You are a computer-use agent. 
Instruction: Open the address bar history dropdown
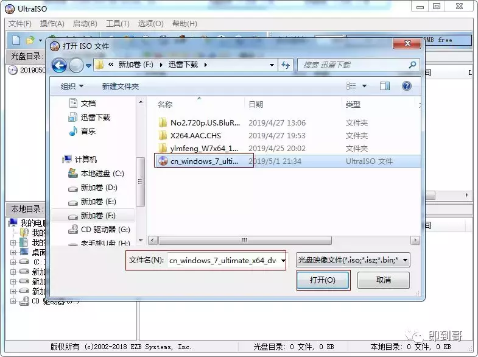272,65
